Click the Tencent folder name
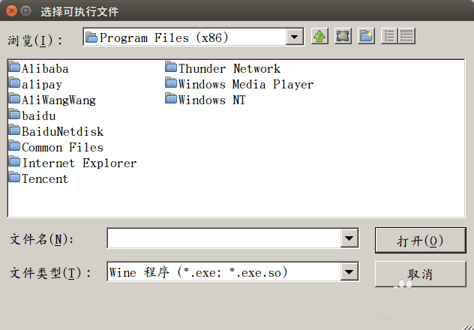The width and height of the screenshot is (474, 330). coord(45,178)
